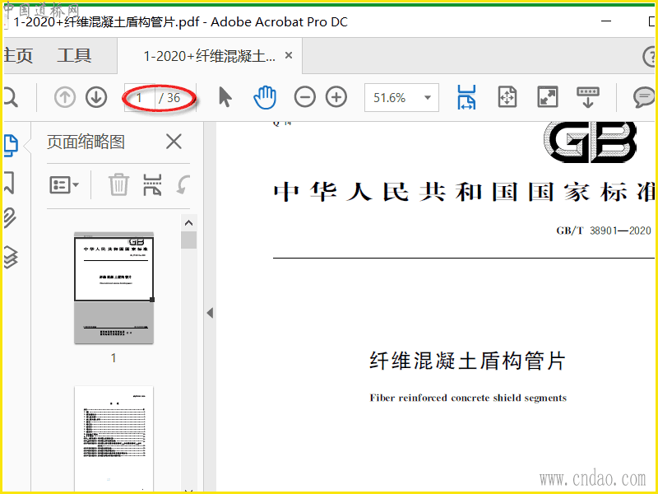Go to previous page arrow
658x494 pixels.
pyautogui.click(x=65, y=97)
